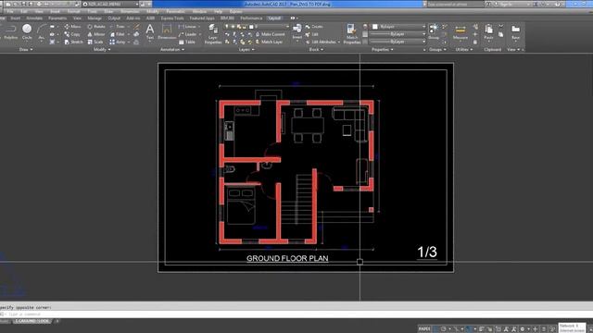Activate the Fillet tool
The height and width of the screenshot is (333, 593).
pos(118,34)
